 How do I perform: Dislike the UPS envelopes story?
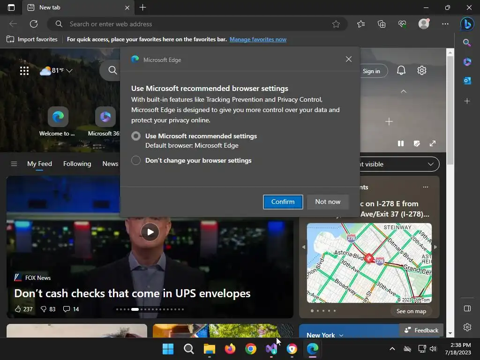[48, 309]
